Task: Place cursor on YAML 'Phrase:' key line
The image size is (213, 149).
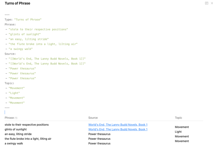Action: click(x=10, y=25)
